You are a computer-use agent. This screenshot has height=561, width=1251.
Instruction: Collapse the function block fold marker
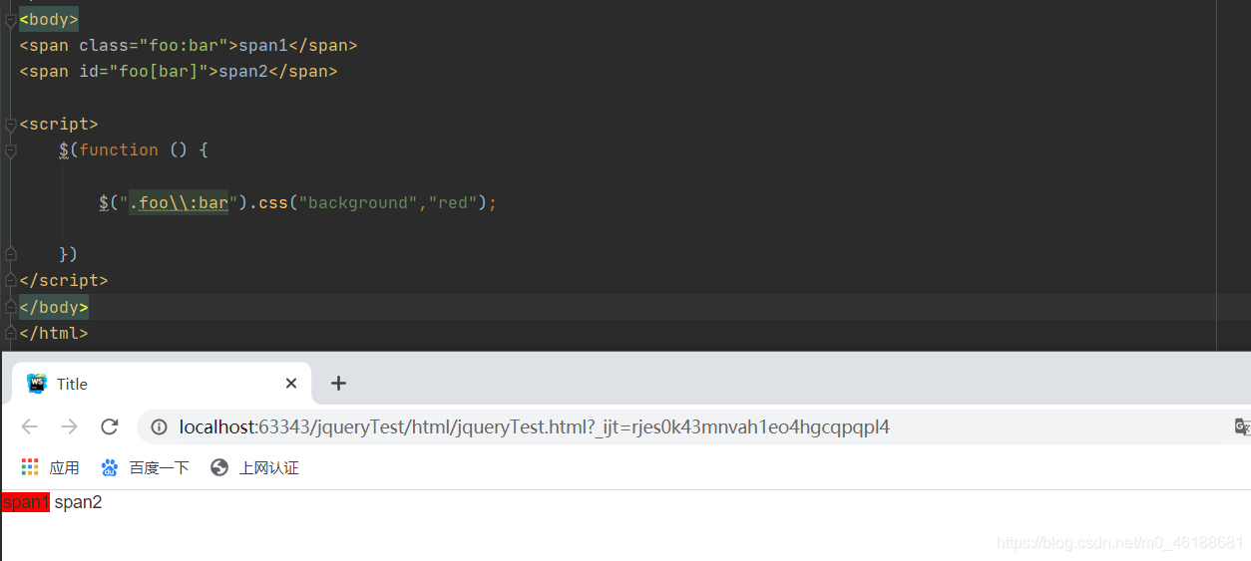coord(10,150)
